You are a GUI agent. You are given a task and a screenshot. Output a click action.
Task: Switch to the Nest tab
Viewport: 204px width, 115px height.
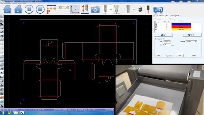[x=178, y=16]
